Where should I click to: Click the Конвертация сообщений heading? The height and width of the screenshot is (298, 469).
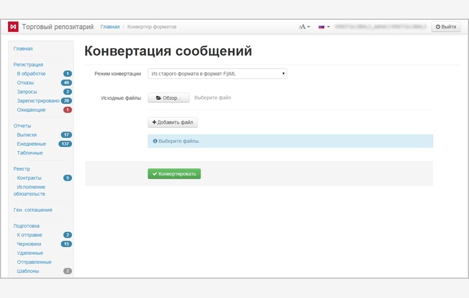coord(168,51)
